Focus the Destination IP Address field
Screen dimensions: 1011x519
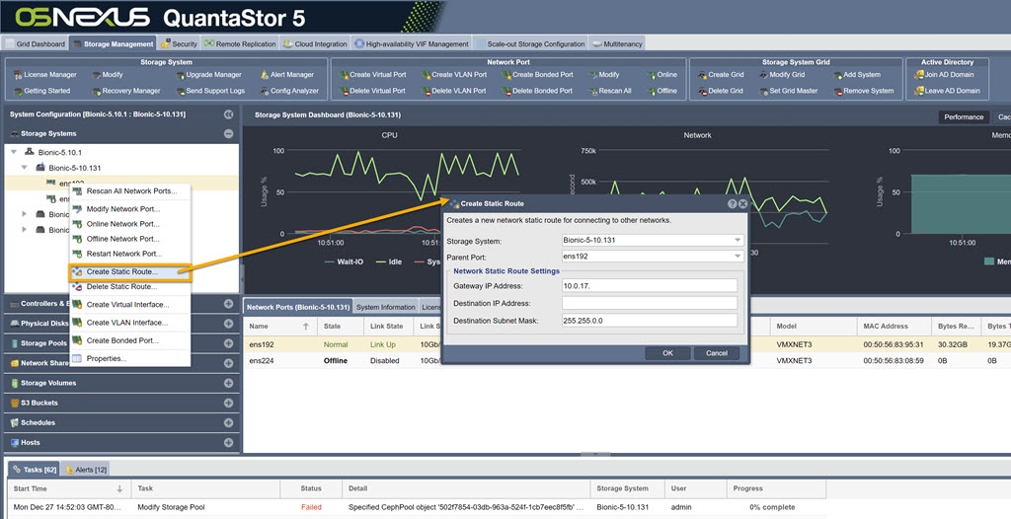click(650, 303)
